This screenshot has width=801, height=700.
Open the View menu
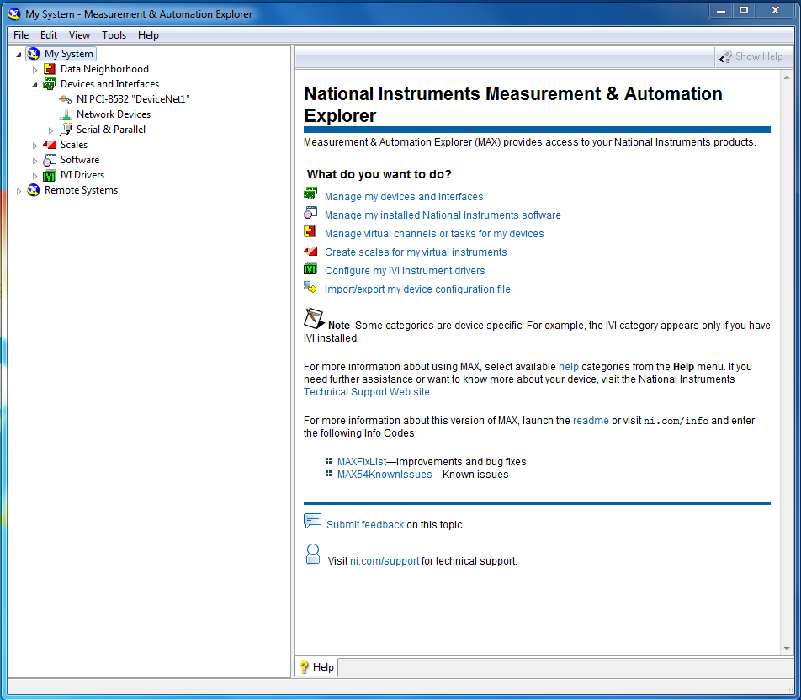pyautogui.click(x=79, y=35)
